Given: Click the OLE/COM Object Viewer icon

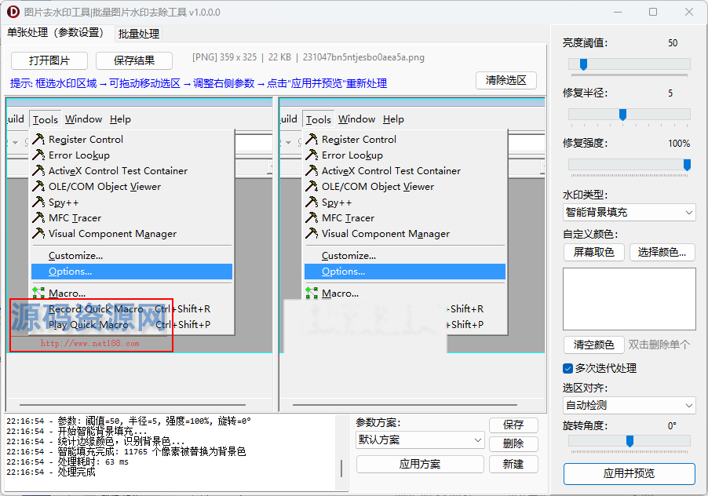Looking at the screenshot, I should pos(37,186).
